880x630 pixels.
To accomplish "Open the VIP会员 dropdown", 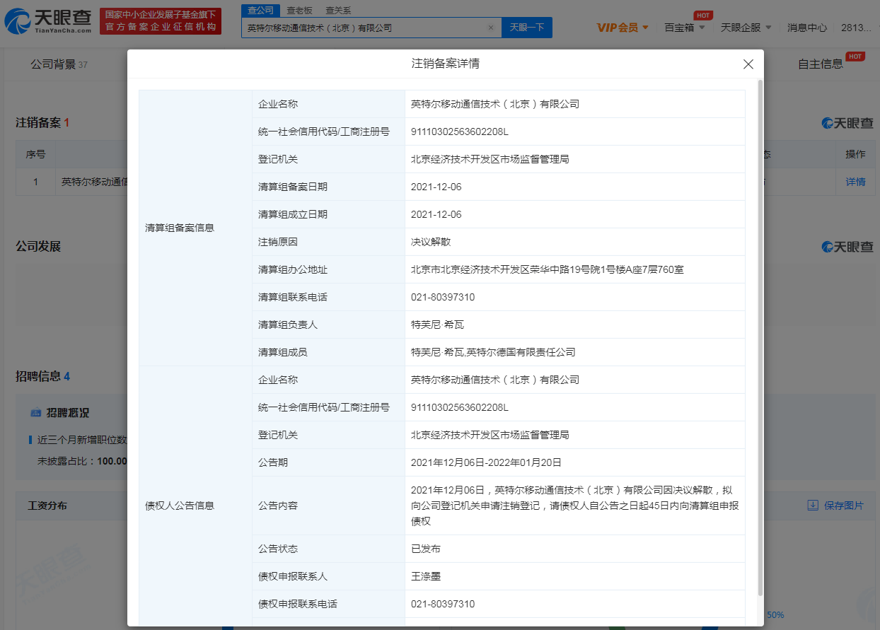I will (622, 26).
